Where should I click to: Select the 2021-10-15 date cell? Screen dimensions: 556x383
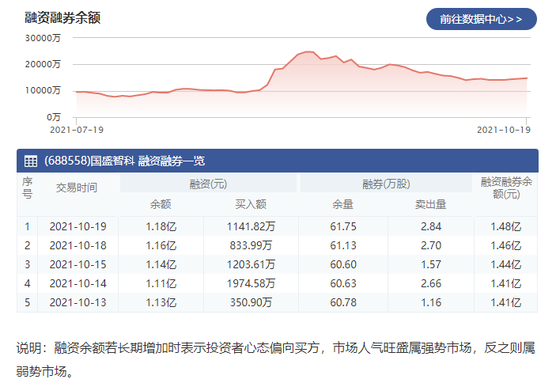click(x=78, y=264)
